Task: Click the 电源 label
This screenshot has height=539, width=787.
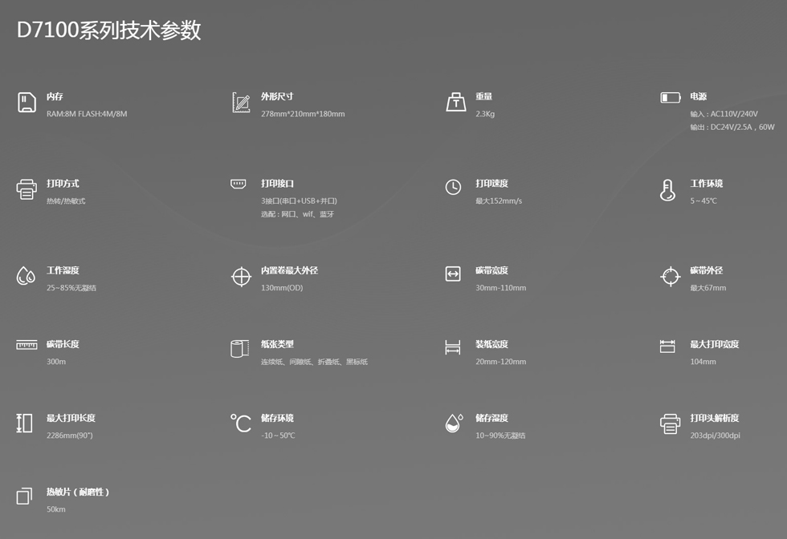Action: click(x=698, y=97)
